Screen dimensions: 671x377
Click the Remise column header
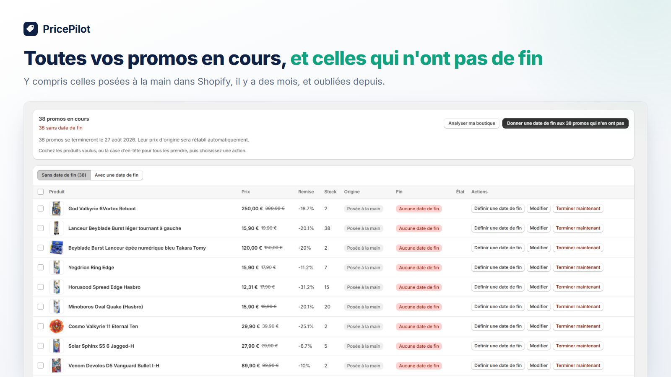306,192
